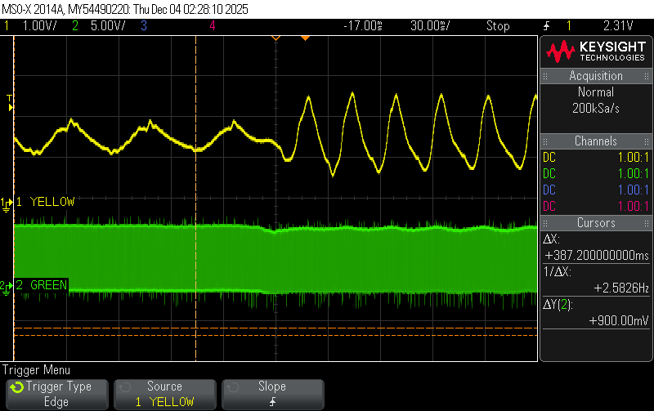The width and height of the screenshot is (654, 411).
Task: Click the Stop run status
Action: click(x=498, y=26)
